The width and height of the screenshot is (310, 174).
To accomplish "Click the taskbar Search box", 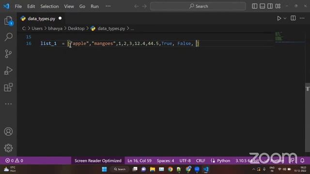I will click(x=120, y=169).
